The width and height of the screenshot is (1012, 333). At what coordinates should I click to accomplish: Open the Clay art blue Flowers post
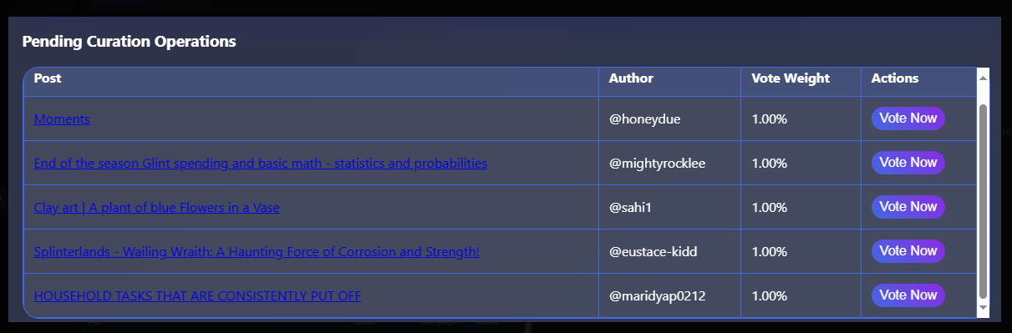pyautogui.click(x=157, y=208)
